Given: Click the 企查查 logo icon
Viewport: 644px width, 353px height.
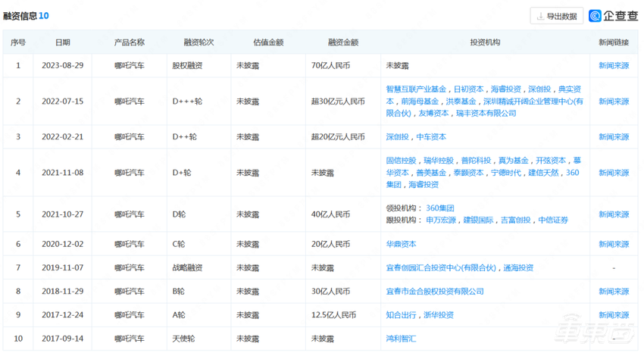Looking at the screenshot, I should (596, 16).
